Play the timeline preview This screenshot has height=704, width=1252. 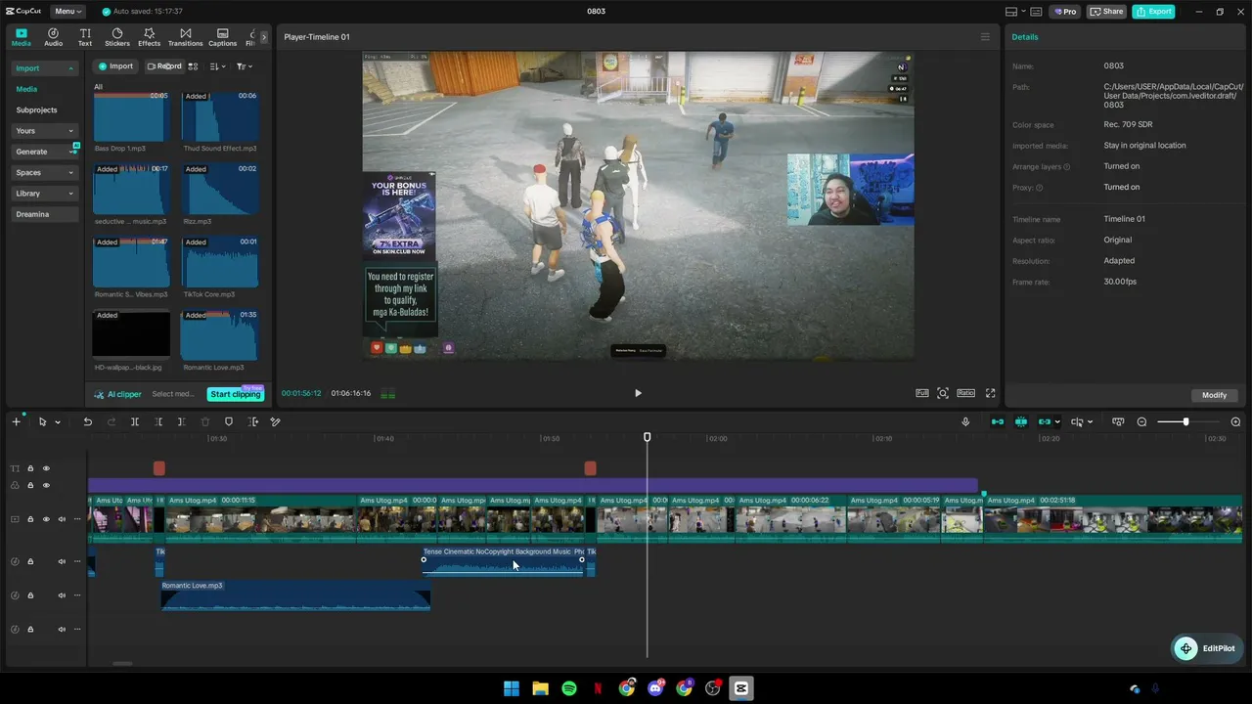(638, 393)
